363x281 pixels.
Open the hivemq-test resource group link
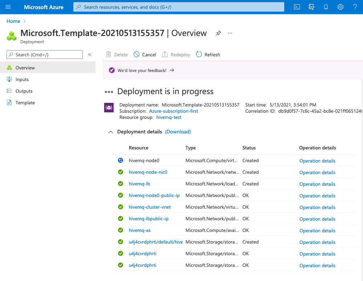(x=168, y=117)
